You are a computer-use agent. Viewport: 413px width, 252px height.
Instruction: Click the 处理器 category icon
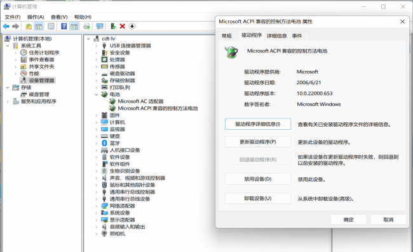coord(104,60)
